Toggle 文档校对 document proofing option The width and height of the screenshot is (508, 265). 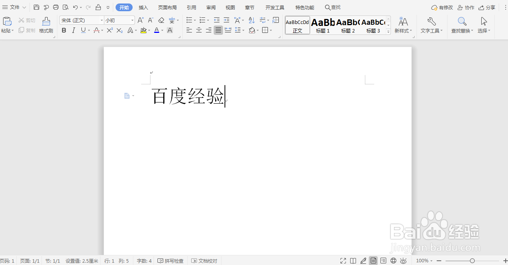pyautogui.click(x=204, y=260)
